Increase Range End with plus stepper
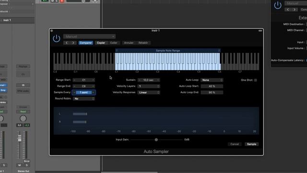The width and height of the screenshot is (307, 173). tap(93, 86)
